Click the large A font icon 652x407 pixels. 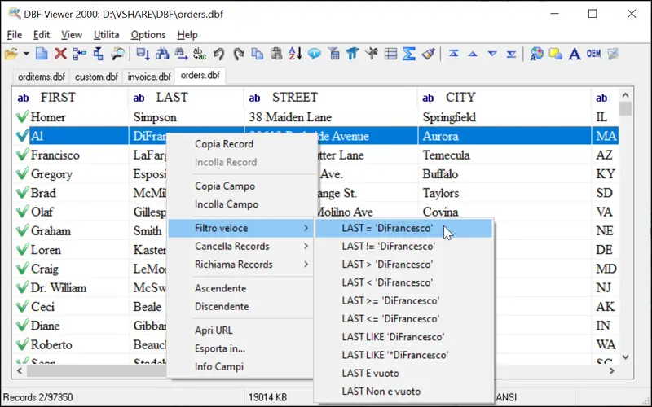(575, 54)
